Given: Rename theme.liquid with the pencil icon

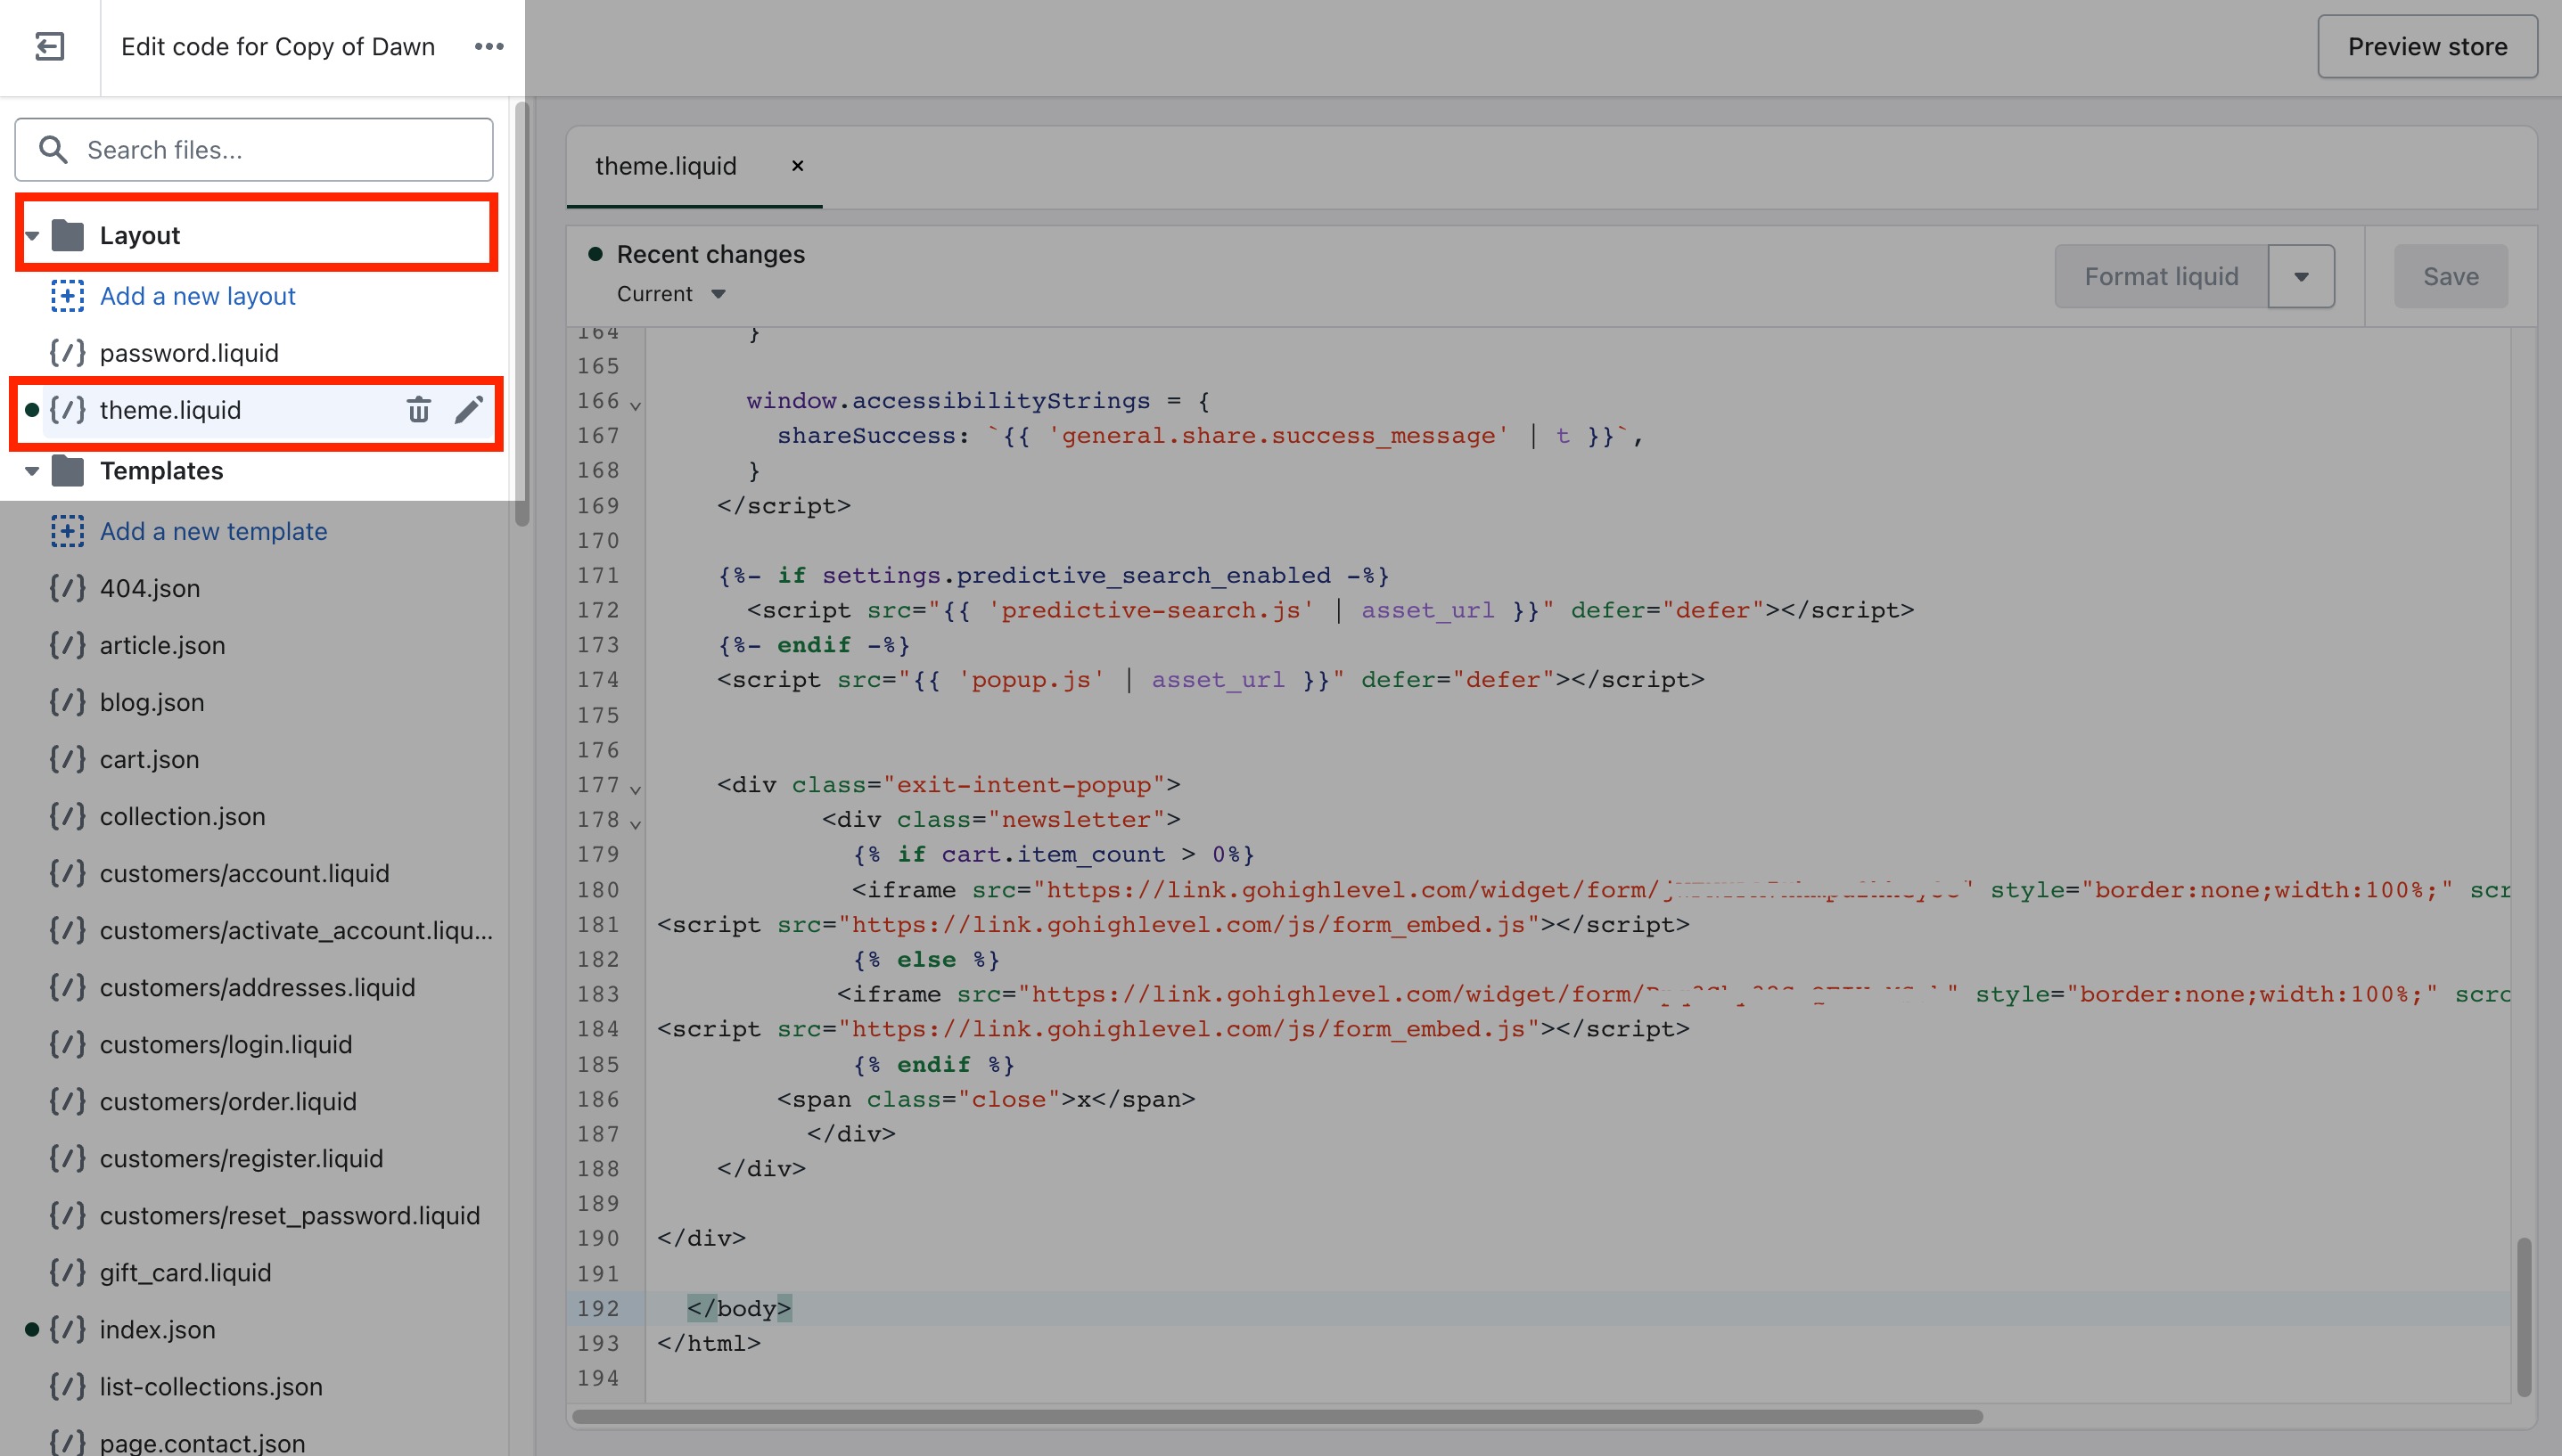Looking at the screenshot, I should (x=468, y=410).
